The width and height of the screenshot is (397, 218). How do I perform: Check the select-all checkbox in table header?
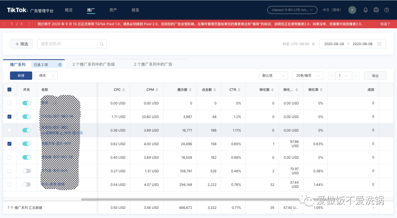click(x=9, y=89)
